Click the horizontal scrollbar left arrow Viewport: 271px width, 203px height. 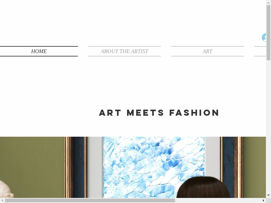click(2, 200)
